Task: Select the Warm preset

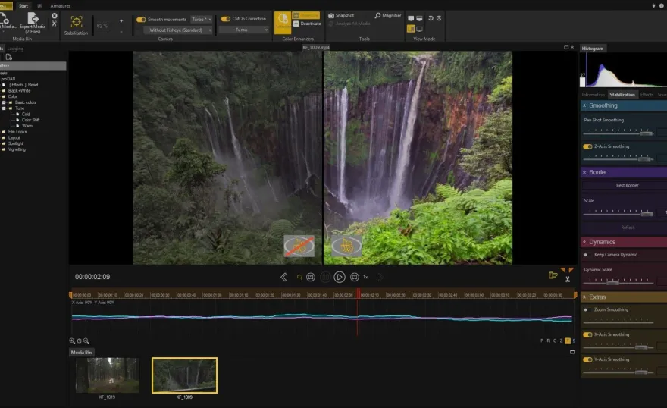Action: [x=27, y=126]
